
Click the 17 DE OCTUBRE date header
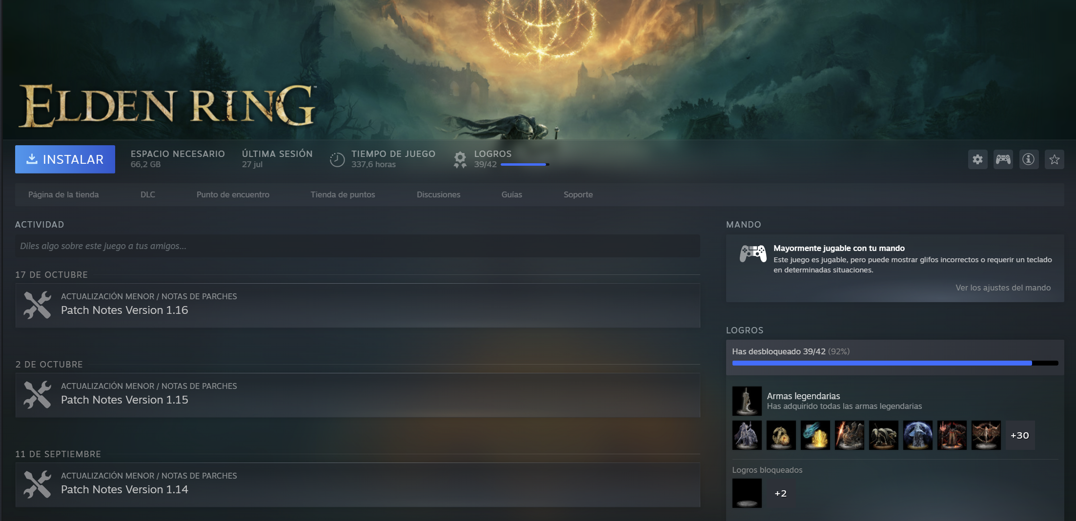click(x=51, y=274)
